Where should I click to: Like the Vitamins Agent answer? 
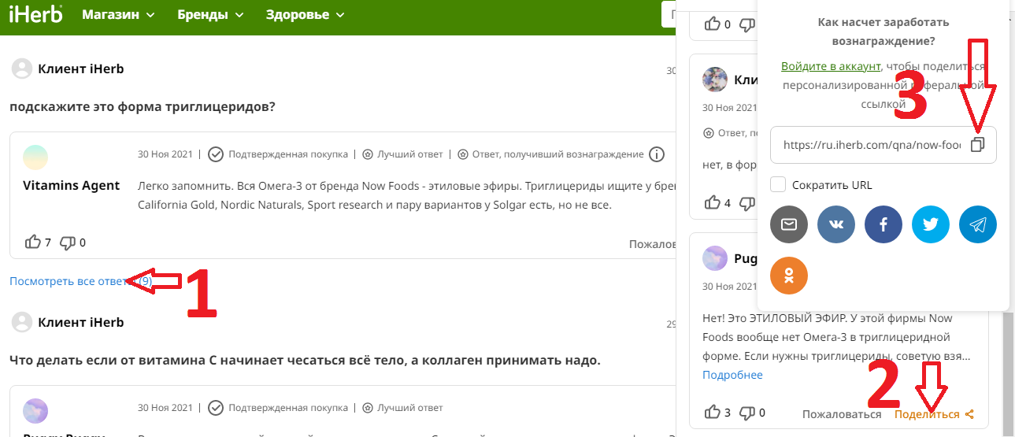click(x=33, y=243)
